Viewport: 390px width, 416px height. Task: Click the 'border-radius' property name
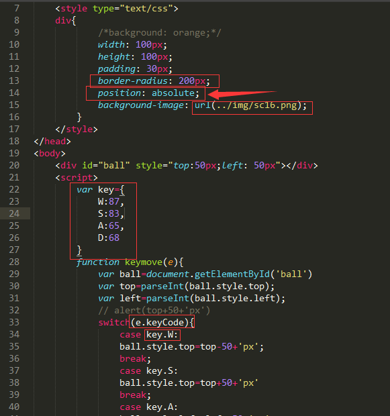[x=133, y=81]
